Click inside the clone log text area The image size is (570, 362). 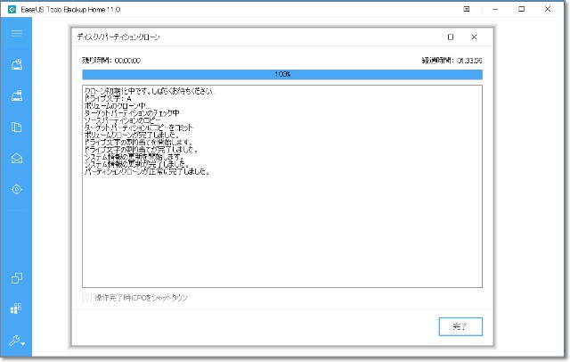[x=281, y=223]
